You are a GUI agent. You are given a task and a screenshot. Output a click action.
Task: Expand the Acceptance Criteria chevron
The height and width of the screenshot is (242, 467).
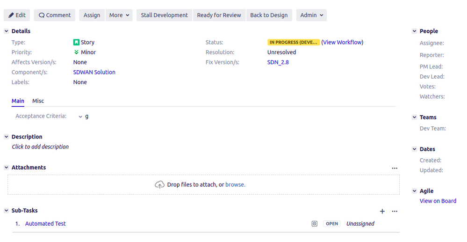click(x=80, y=117)
